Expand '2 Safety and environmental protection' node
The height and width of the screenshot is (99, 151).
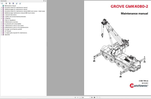[x=2, y=17]
